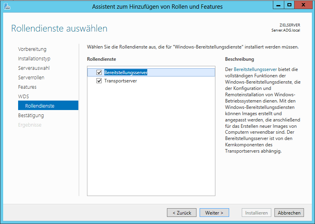
Task: Switch to the Serverauswahl step
Action: 34,68
